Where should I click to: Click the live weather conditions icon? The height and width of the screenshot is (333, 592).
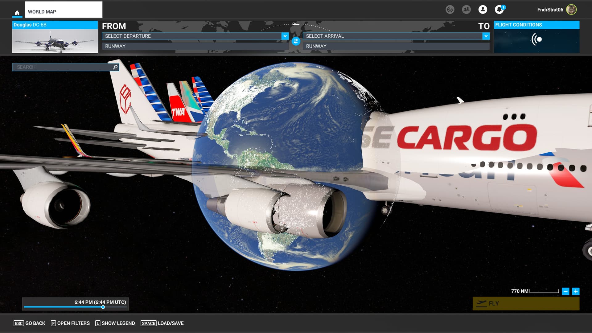[536, 39]
